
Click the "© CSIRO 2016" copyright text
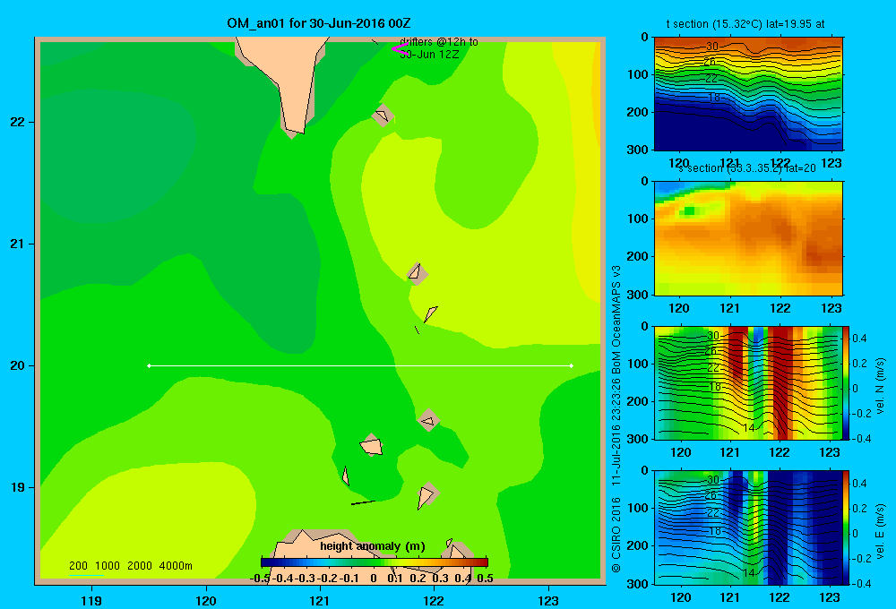coord(616,535)
